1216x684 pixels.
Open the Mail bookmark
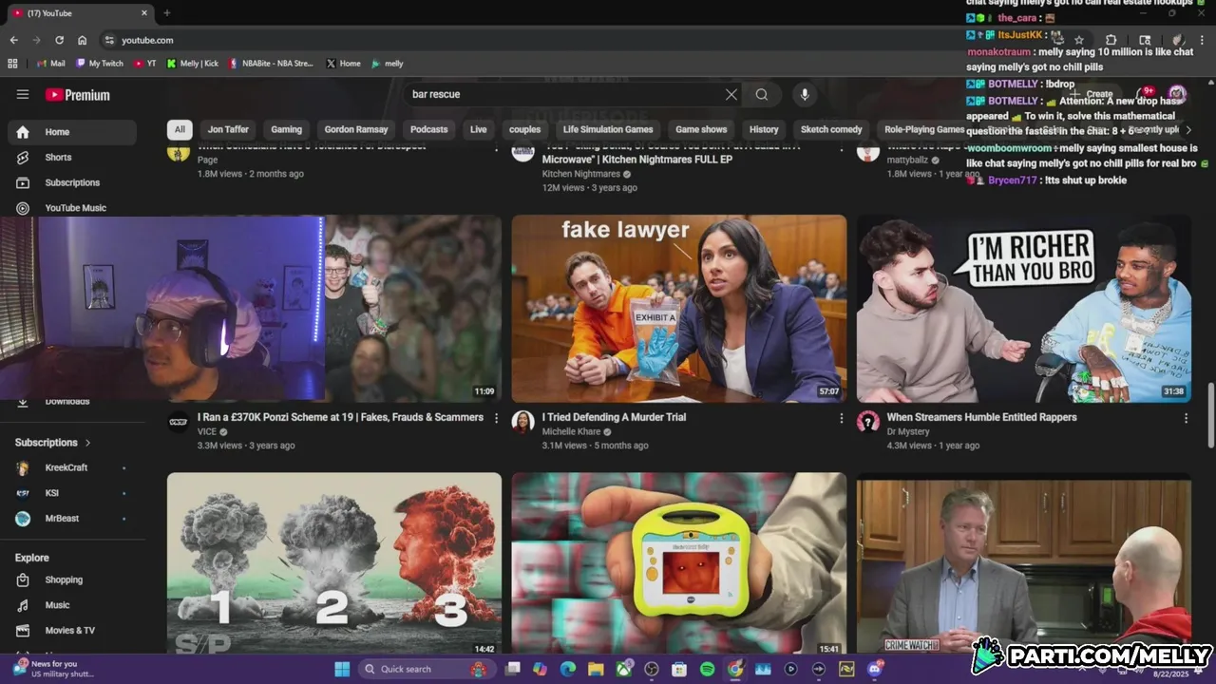click(51, 64)
